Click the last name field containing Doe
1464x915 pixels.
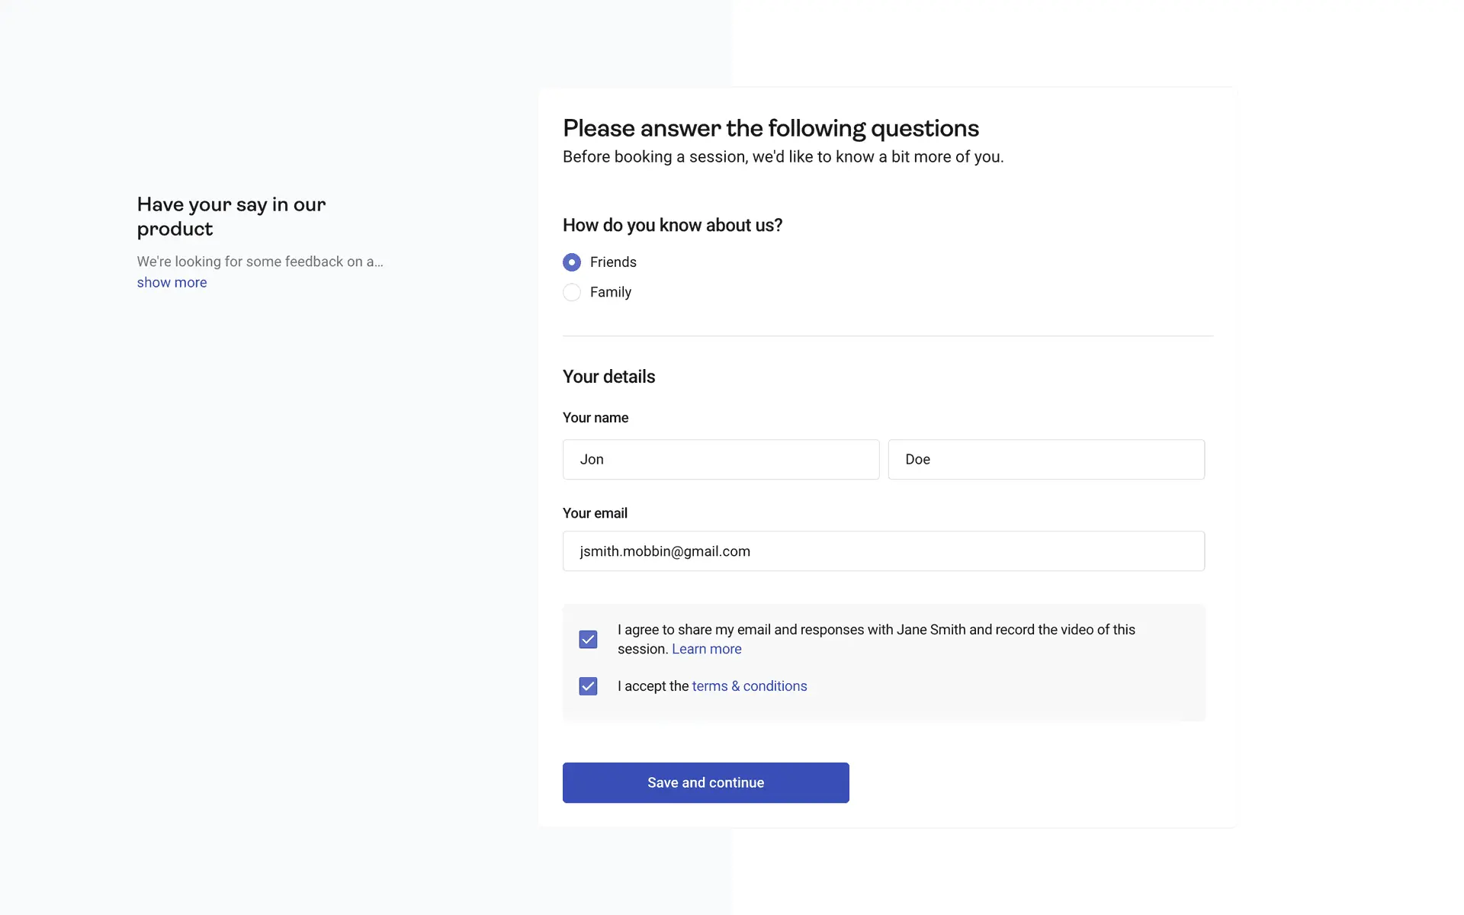point(1045,459)
